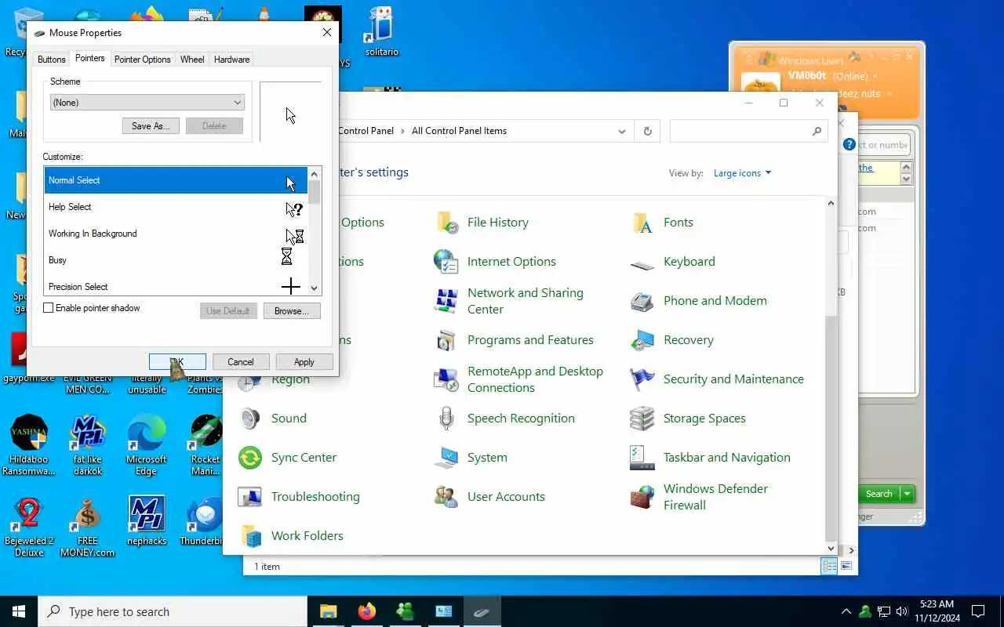This screenshot has width=1004, height=627.
Task: Click All Control Panel Items breadcrumb
Action: pos(459,131)
